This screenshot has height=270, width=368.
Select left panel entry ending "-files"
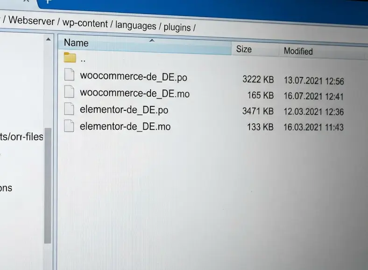coord(21,137)
